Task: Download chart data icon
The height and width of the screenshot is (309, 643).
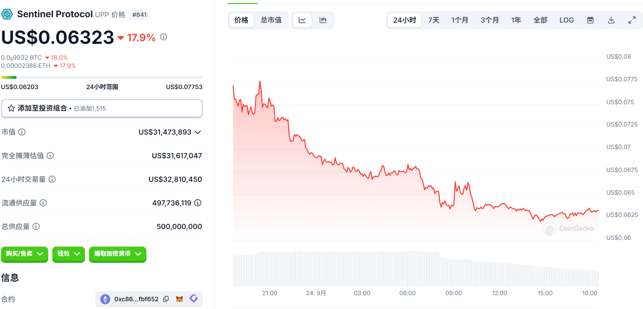Action: click(x=611, y=20)
